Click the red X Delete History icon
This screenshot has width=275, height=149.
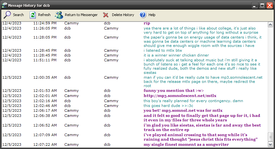click(x=106, y=15)
